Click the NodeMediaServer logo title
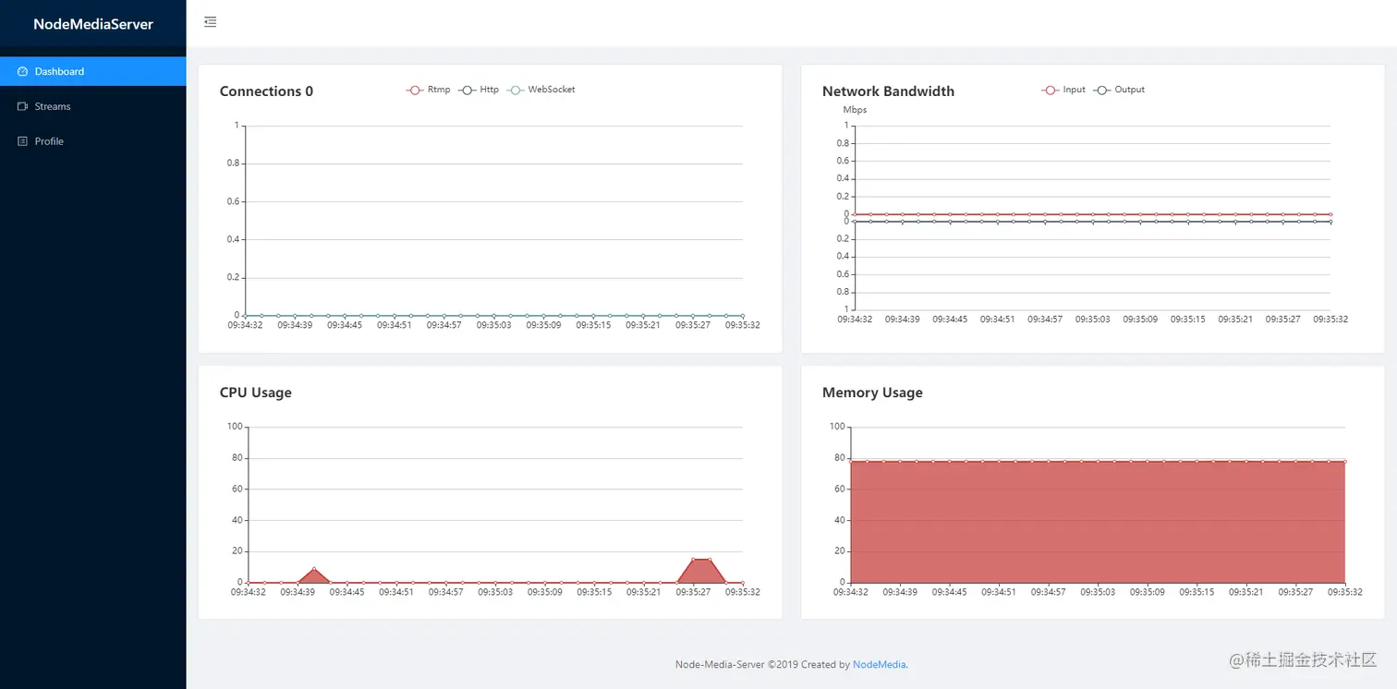This screenshot has width=1397, height=689. [93, 24]
